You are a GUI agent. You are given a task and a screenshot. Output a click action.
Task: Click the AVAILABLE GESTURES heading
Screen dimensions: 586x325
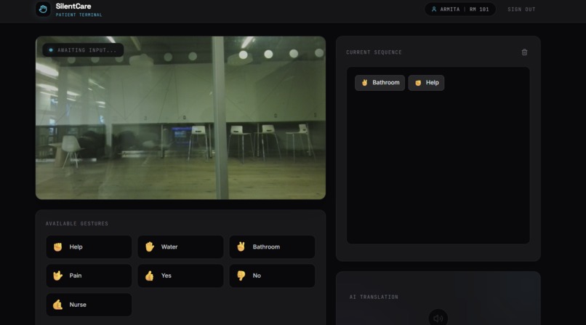click(77, 223)
